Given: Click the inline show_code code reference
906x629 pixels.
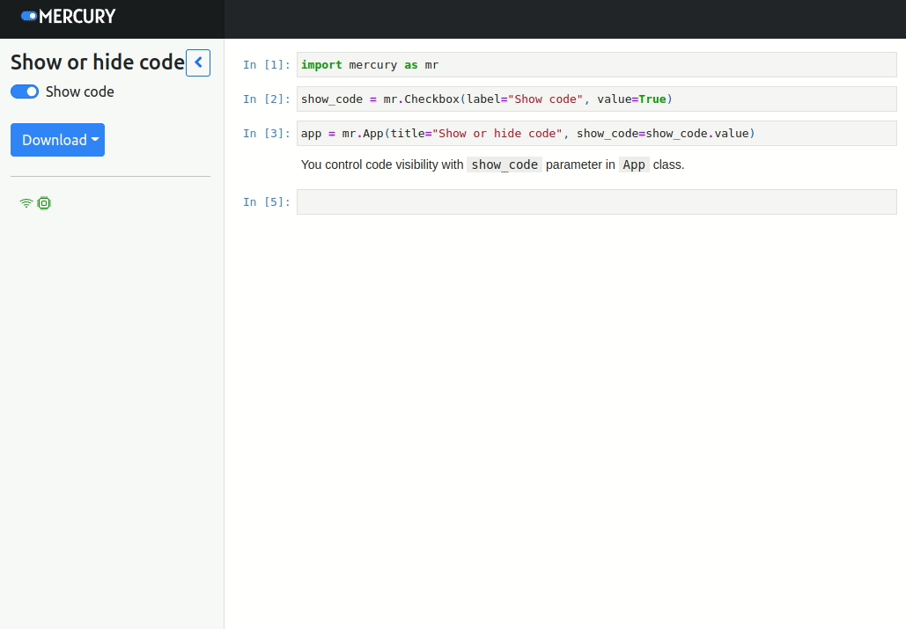Looking at the screenshot, I should point(504,165).
